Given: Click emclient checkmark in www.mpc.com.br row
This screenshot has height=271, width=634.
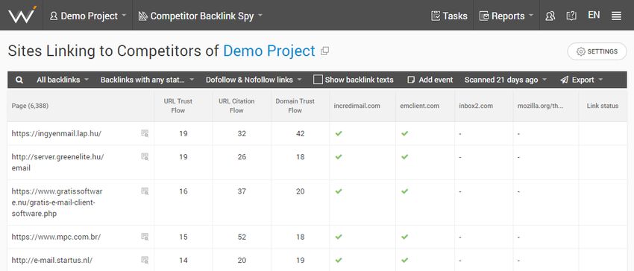Looking at the screenshot, I should (x=405, y=237).
